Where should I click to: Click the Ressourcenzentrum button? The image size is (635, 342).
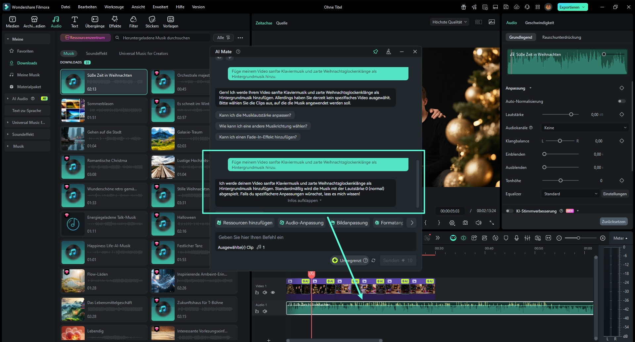pos(85,38)
